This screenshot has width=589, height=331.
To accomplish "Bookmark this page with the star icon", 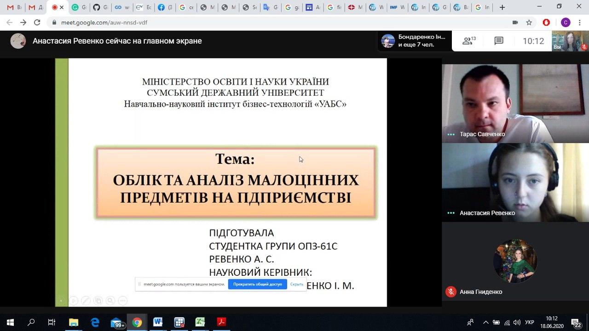I will pyautogui.click(x=529, y=22).
